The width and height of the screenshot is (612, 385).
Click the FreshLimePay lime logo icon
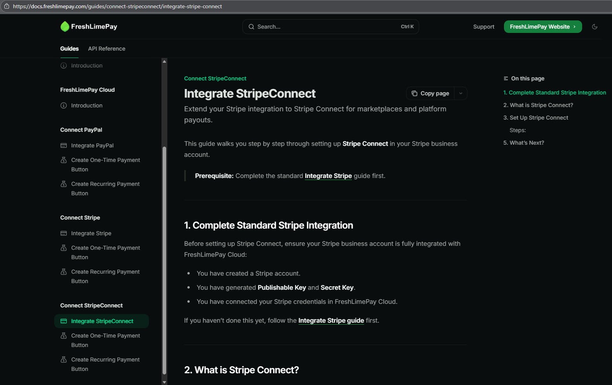[x=65, y=26]
